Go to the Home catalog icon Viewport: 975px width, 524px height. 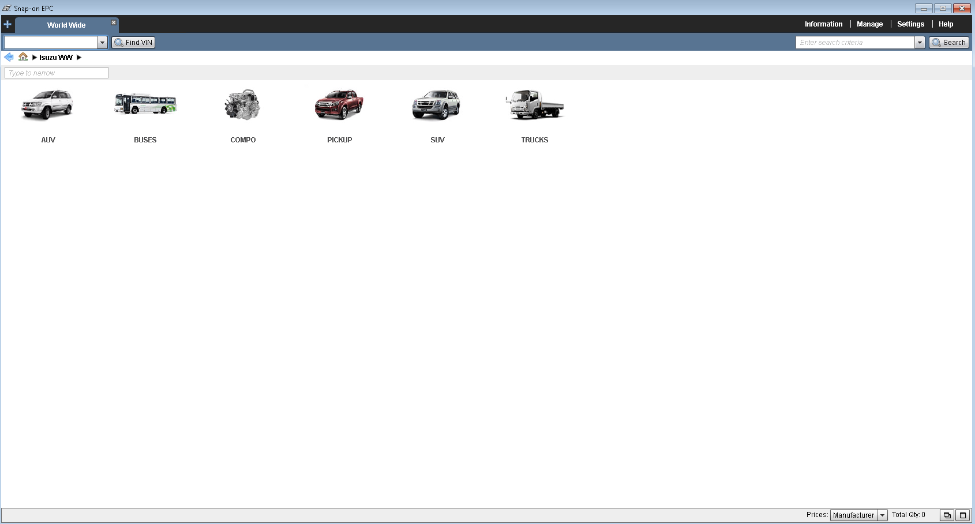coord(23,56)
